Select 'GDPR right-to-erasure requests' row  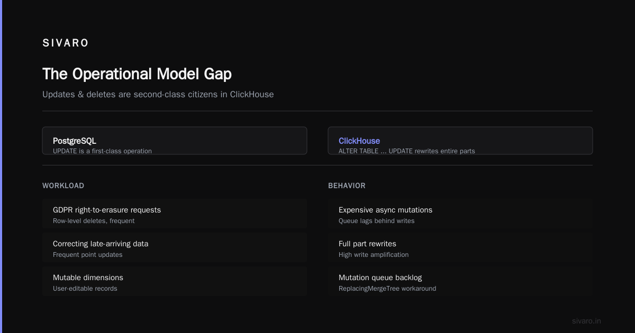tap(175, 214)
